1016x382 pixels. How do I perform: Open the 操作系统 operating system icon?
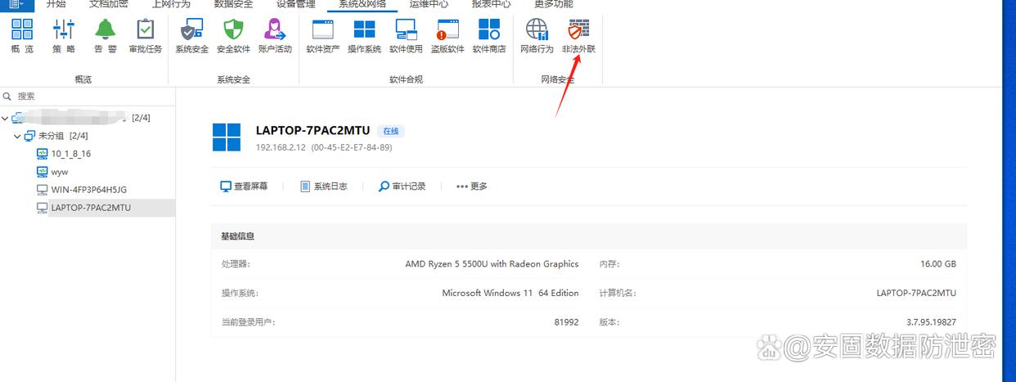pyautogui.click(x=364, y=36)
